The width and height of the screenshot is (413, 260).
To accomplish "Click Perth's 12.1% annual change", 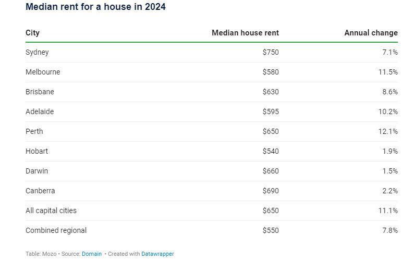I will (x=388, y=131).
